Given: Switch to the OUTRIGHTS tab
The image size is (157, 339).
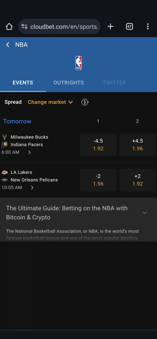Looking at the screenshot, I should [x=69, y=83].
